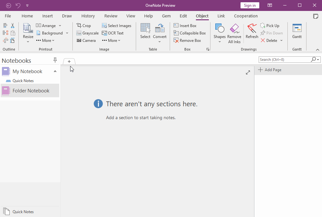The height and width of the screenshot is (217, 322).
Task: Open the Gantt chart tool
Action: [297, 31]
